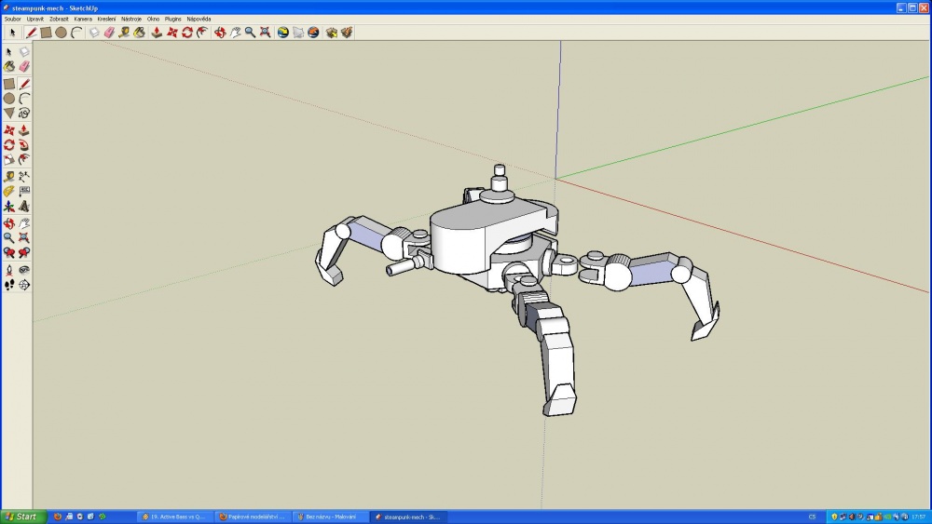The height and width of the screenshot is (524, 932).
Task: Open the Upravit menu
Action: [35, 19]
